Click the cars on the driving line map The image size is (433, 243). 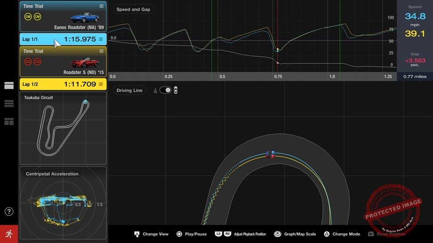click(270, 155)
